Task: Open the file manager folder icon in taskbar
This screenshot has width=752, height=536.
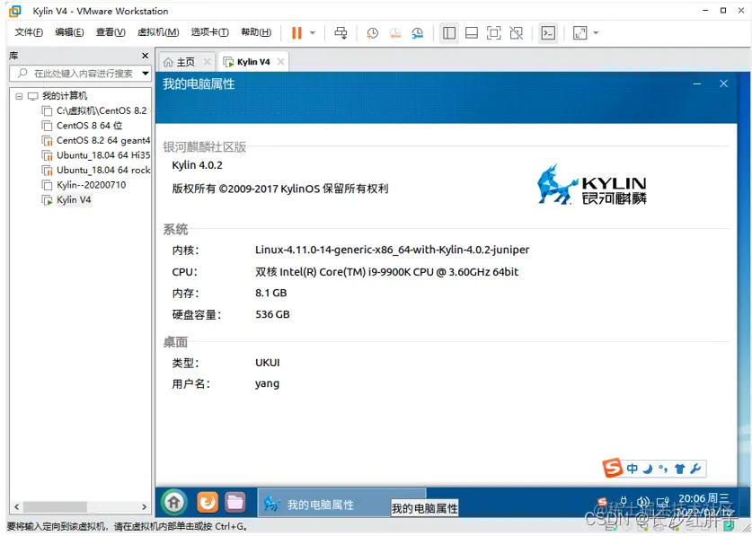Action: 235,503
